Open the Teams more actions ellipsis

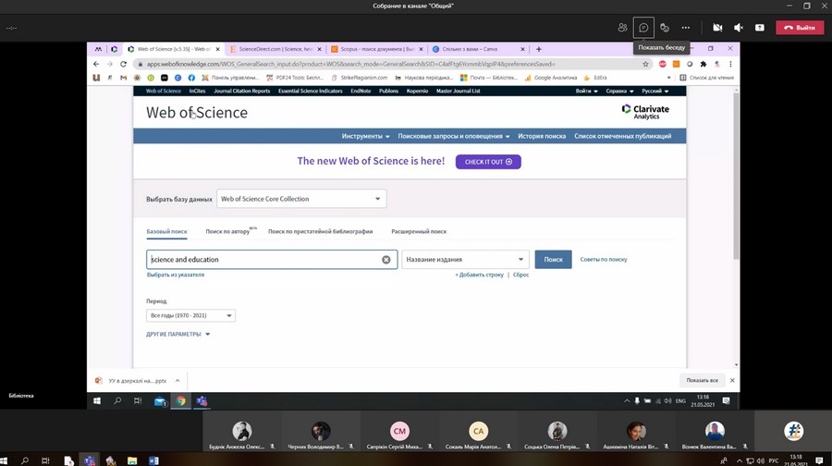pyautogui.click(x=686, y=28)
